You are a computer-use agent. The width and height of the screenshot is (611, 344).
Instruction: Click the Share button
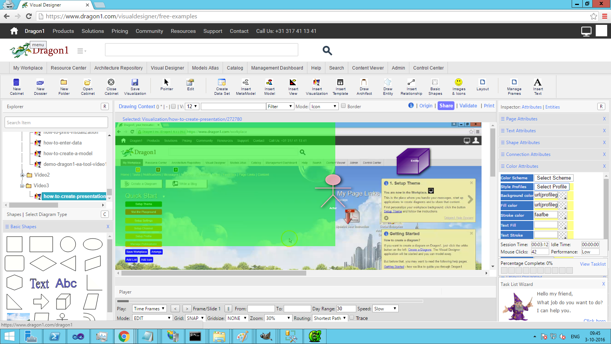tap(446, 106)
